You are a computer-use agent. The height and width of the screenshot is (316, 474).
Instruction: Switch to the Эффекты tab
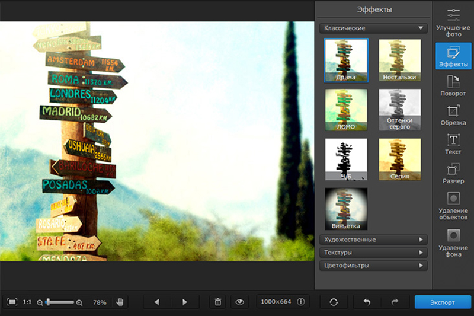click(x=453, y=56)
